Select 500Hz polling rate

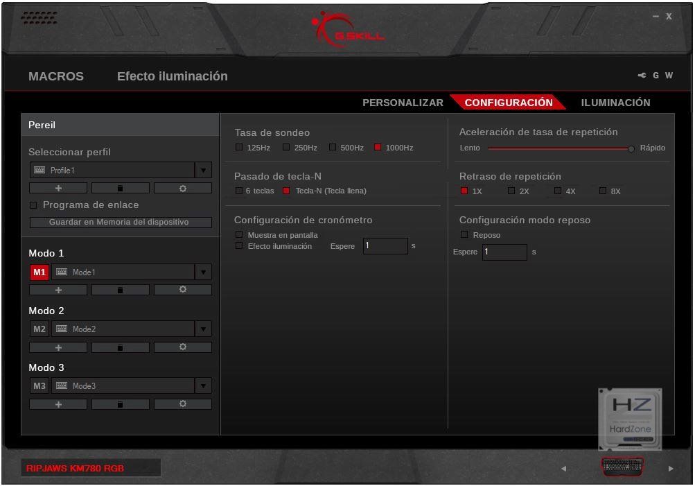click(333, 147)
